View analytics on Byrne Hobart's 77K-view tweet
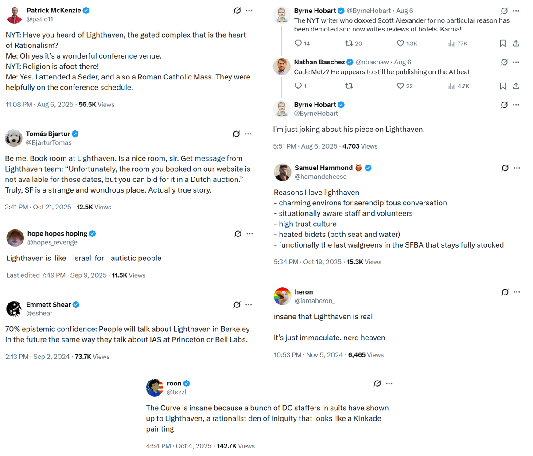This screenshot has width=533, height=456. click(x=451, y=43)
